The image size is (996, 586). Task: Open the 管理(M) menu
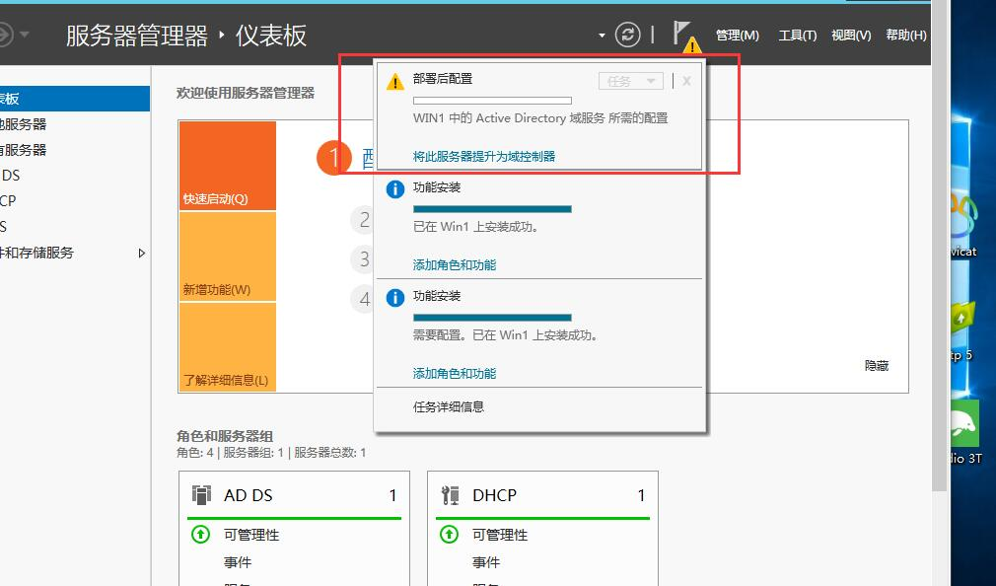tap(737, 35)
